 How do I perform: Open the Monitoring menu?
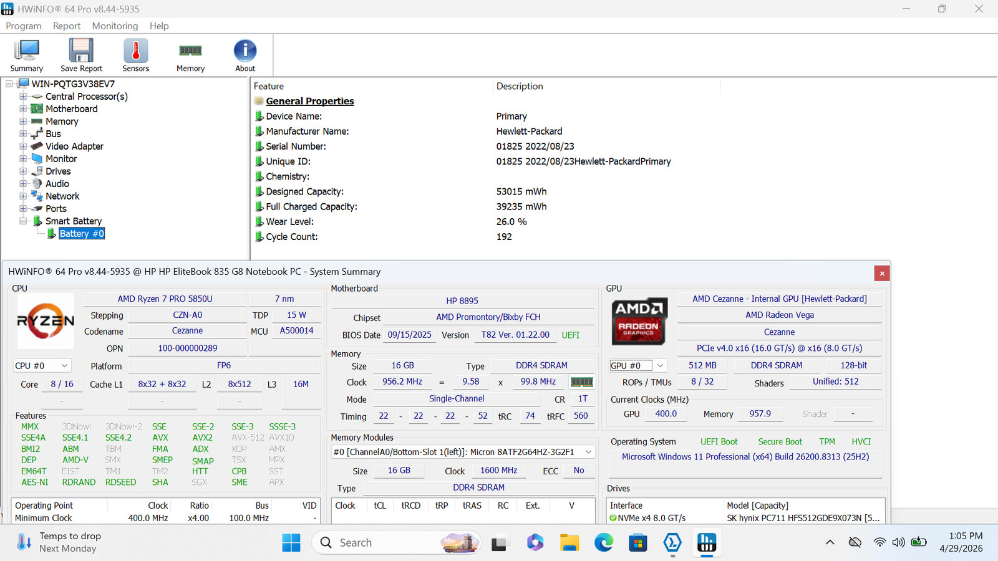tap(115, 26)
